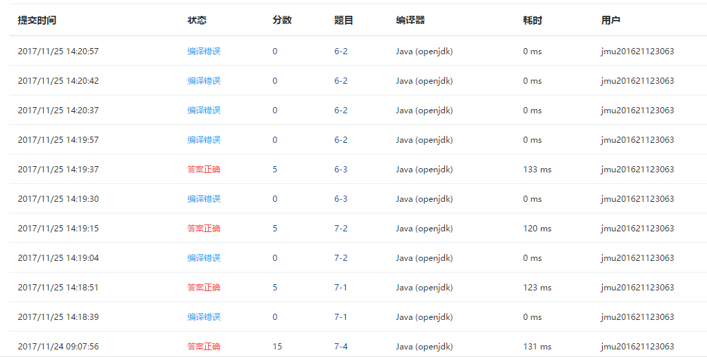Click the 分数 column header
The height and width of the screenshot is (357, 707).
[282, 21]
